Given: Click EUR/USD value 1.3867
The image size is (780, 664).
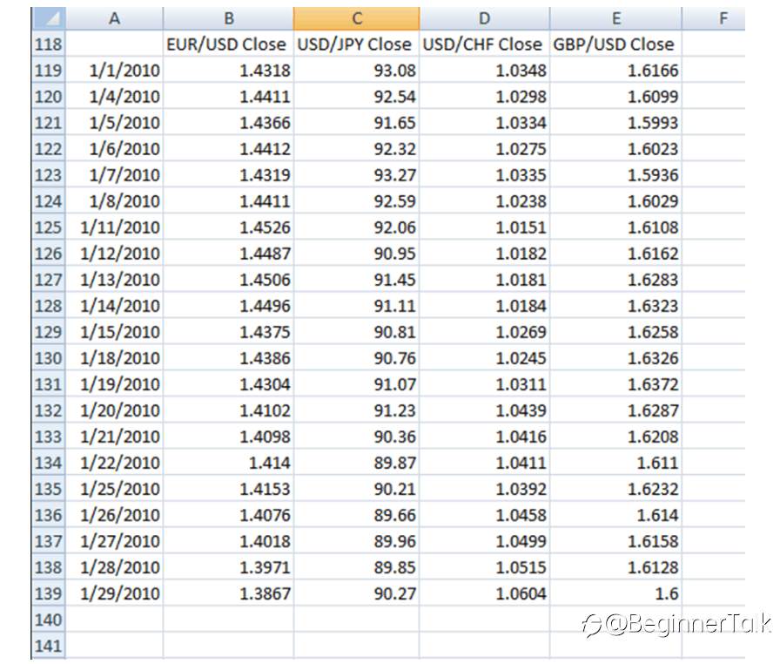Looking at the screenshot, I should (x=228, y=593).
